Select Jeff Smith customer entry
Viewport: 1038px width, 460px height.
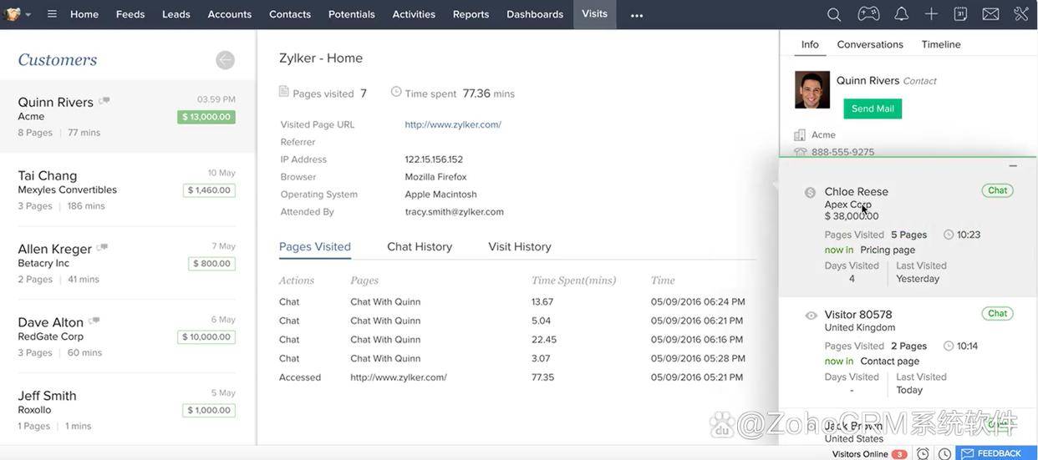click(x=127, y=410)
